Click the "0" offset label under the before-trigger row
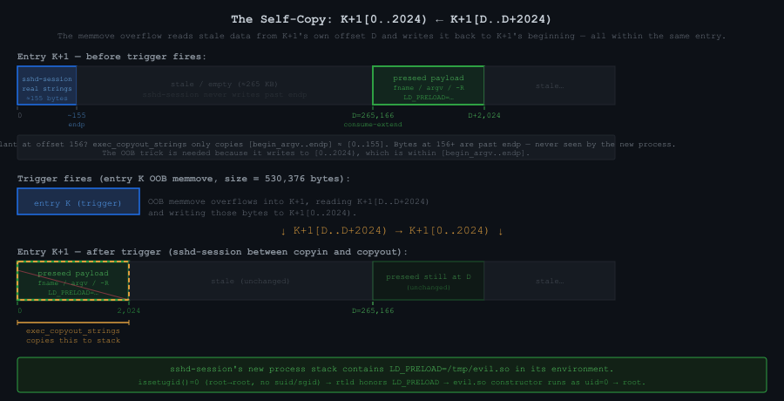Viewport: 784px width, 401px height. click(x=19, y=115)
